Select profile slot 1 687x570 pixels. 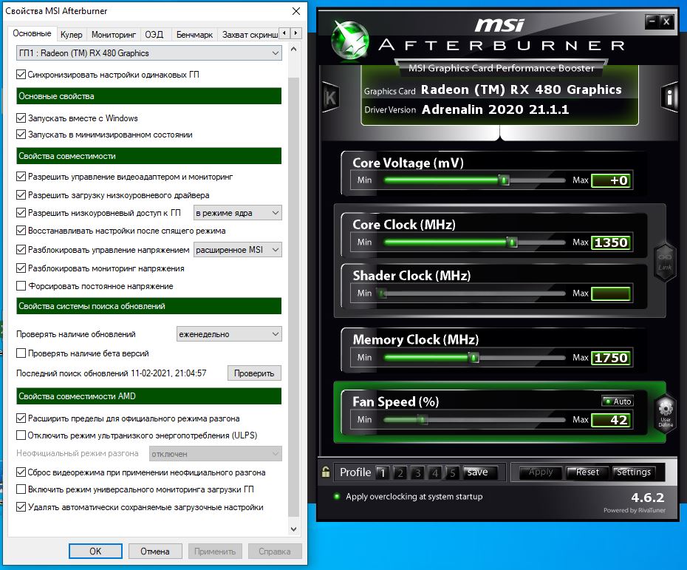(x=383, y=472)
